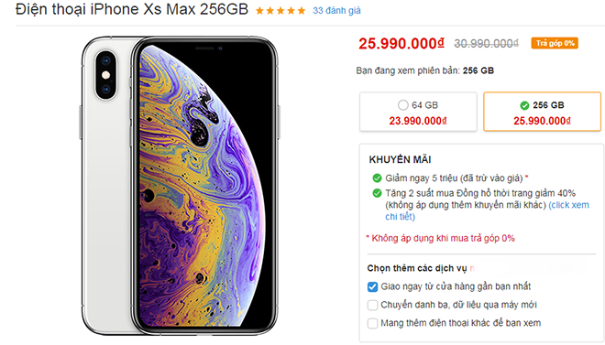Click the KHUYẾN MÃI heading
Viewport: 605px width, 345px height.
(x=400, y=159)
